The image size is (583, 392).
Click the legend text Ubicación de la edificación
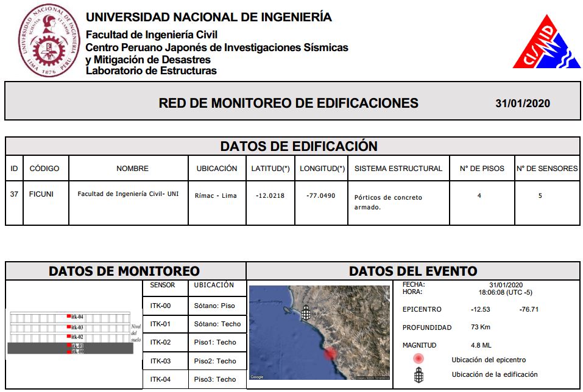(x=495, y=374)
